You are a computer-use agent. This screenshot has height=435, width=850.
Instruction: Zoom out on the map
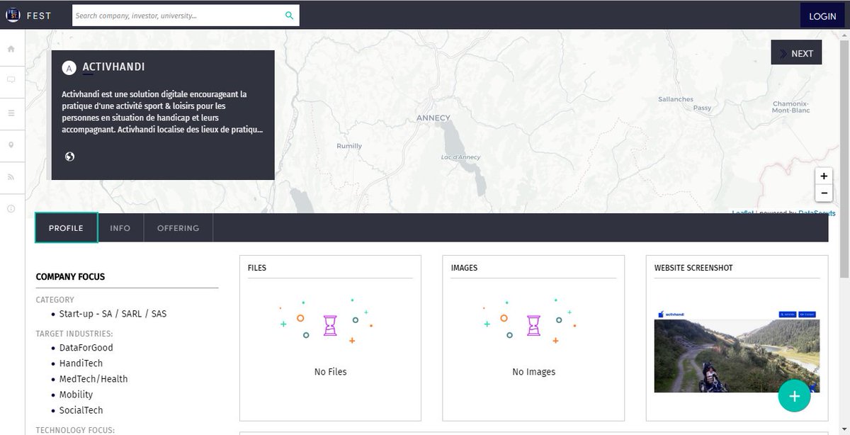(823, 193)
